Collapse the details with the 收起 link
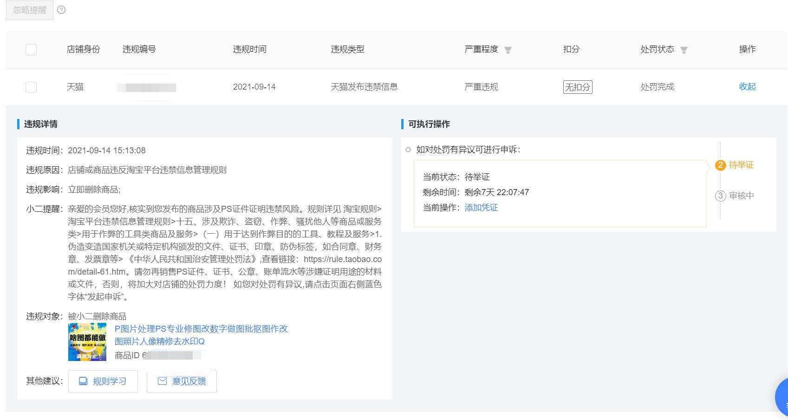The width and height of the screenshot is (788, 420). 747,86
